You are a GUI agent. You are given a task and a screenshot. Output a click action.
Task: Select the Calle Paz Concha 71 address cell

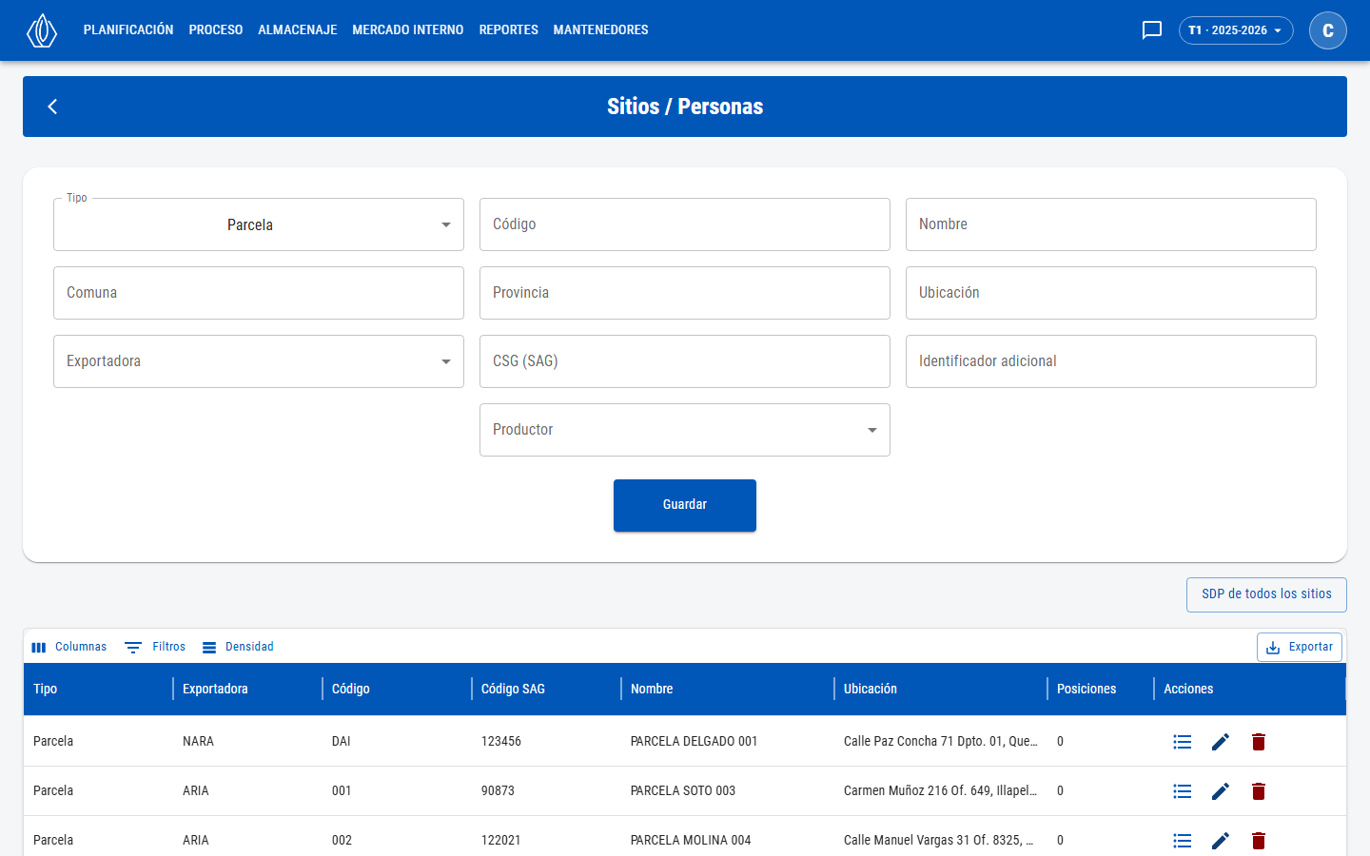[941, 742]
